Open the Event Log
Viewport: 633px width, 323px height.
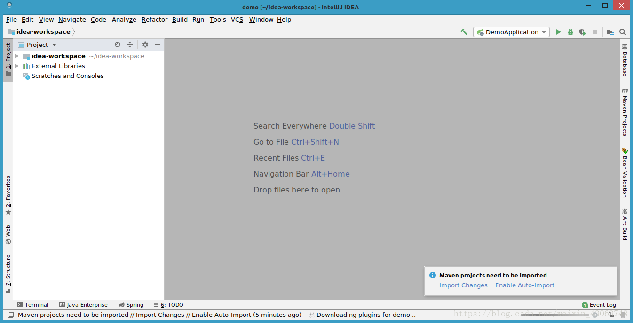click(x=599, y=305)
